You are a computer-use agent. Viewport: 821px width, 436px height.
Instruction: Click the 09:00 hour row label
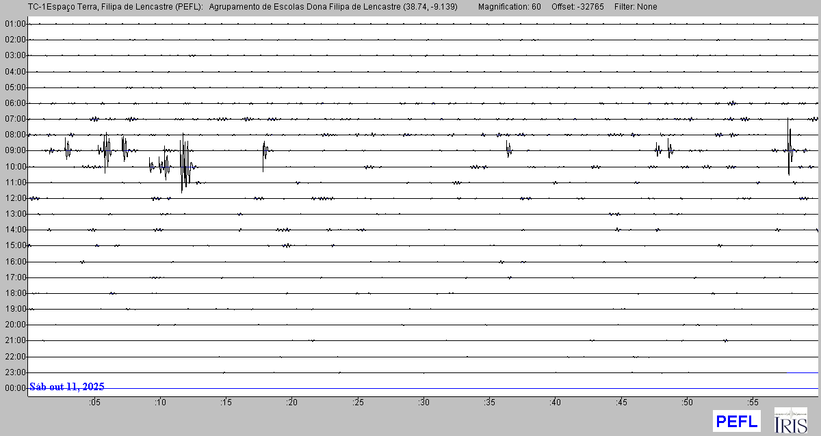coord(14,150)
